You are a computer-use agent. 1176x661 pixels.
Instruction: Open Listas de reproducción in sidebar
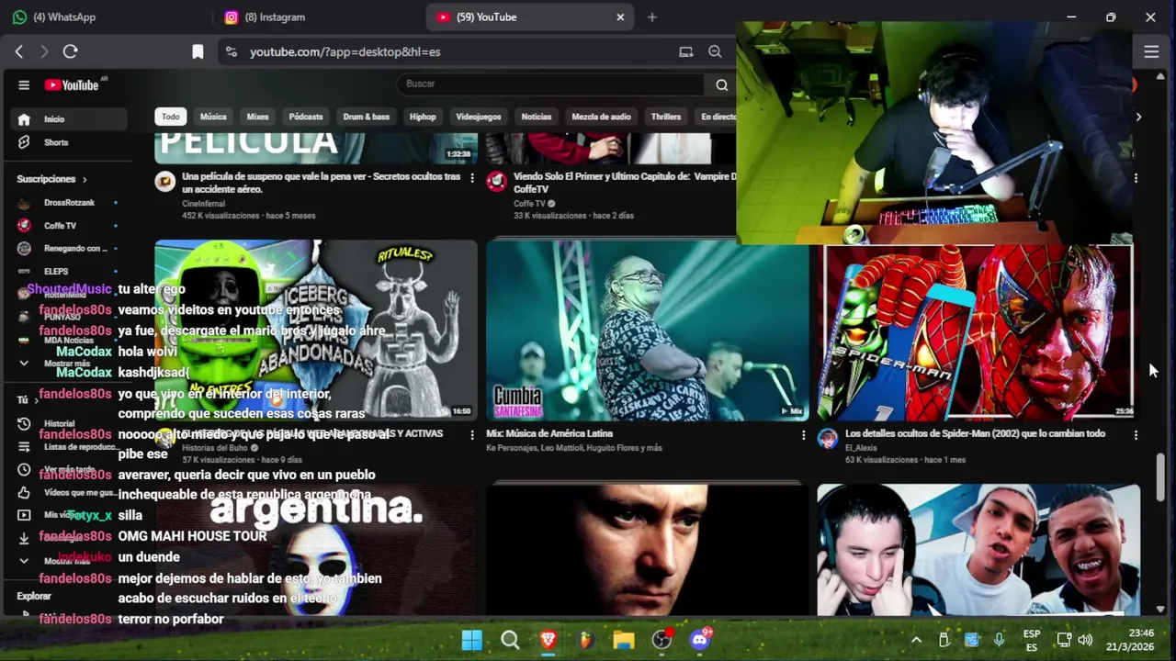(x=69, y=447)
